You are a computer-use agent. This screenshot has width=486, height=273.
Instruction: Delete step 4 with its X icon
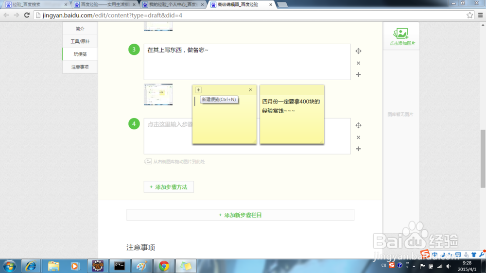(x=358, y=137)
